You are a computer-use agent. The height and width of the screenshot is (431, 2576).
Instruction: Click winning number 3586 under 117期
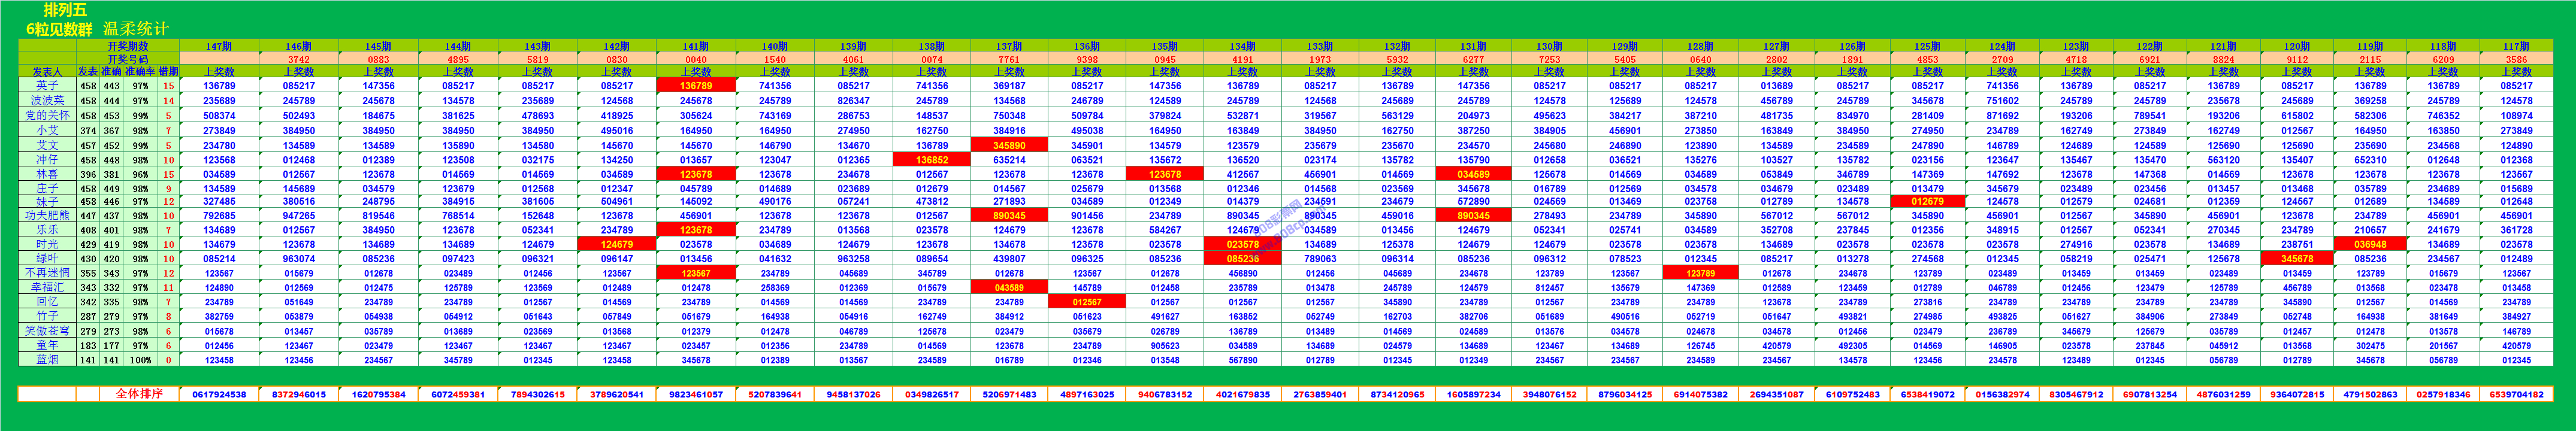point(2516,59)
